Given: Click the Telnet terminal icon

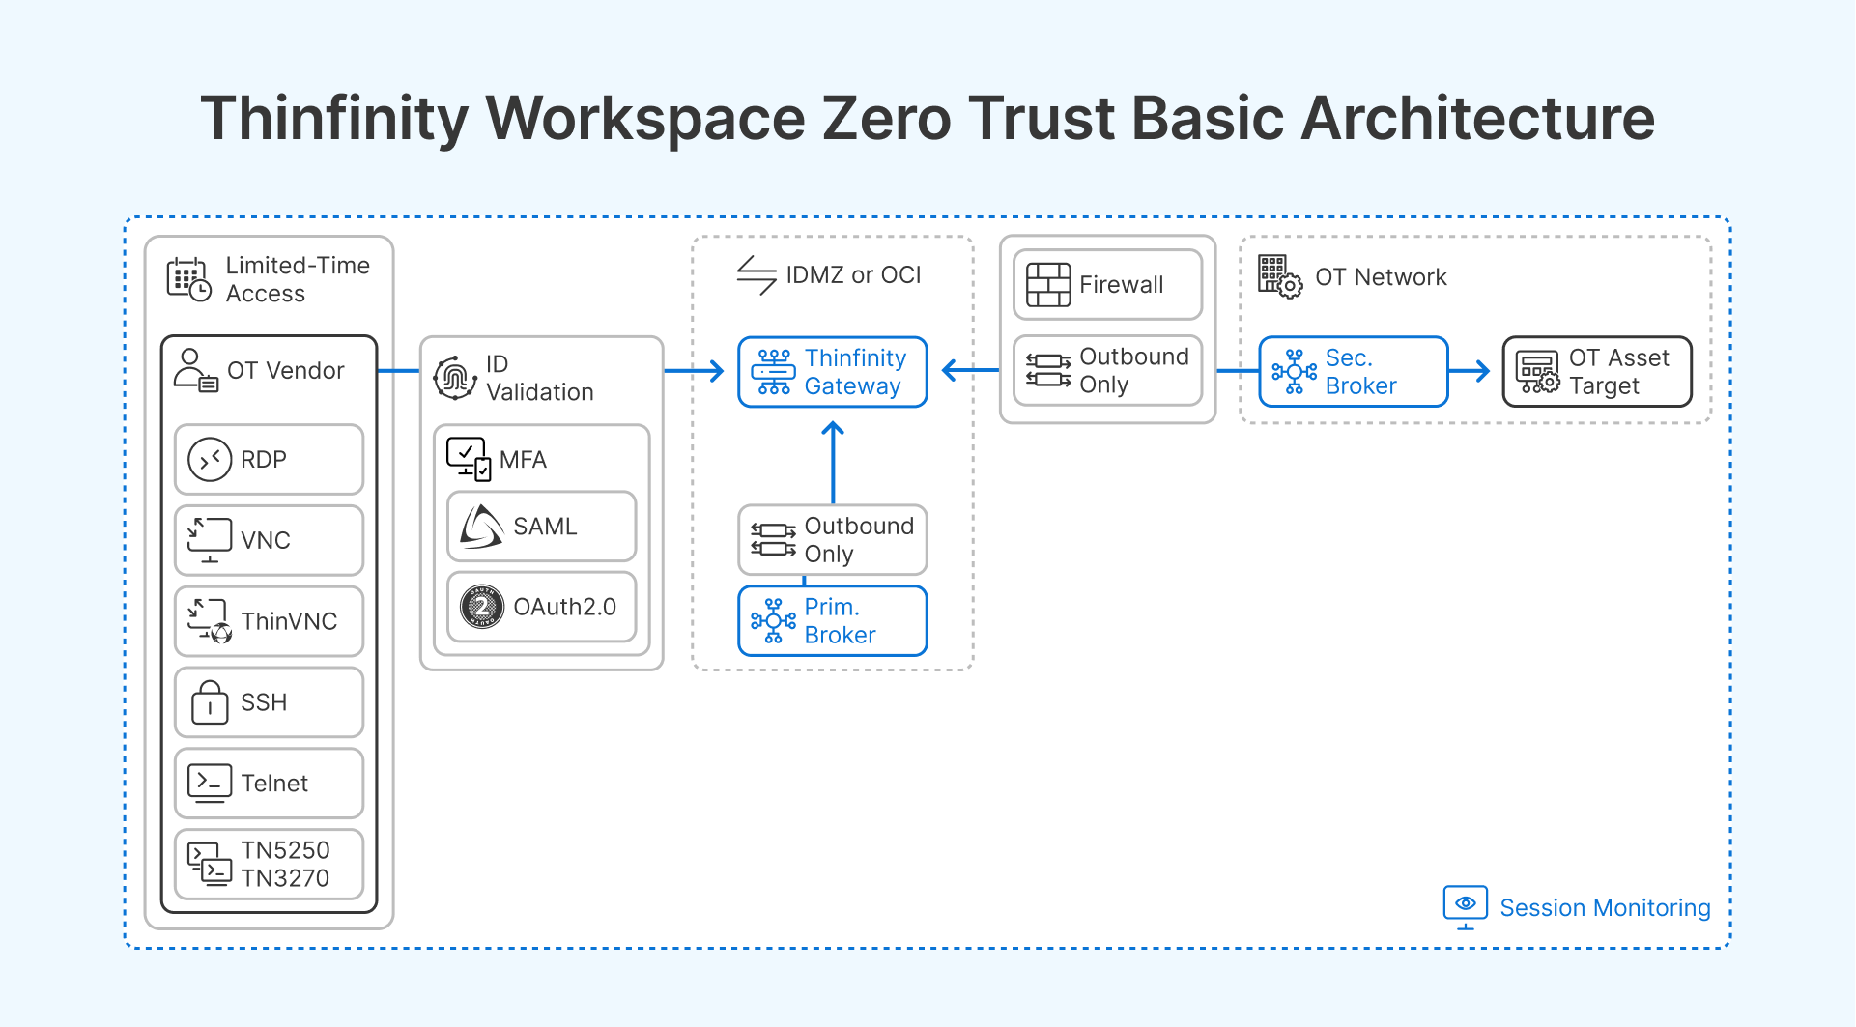Looking at the screenshot, I should point(210,784).
